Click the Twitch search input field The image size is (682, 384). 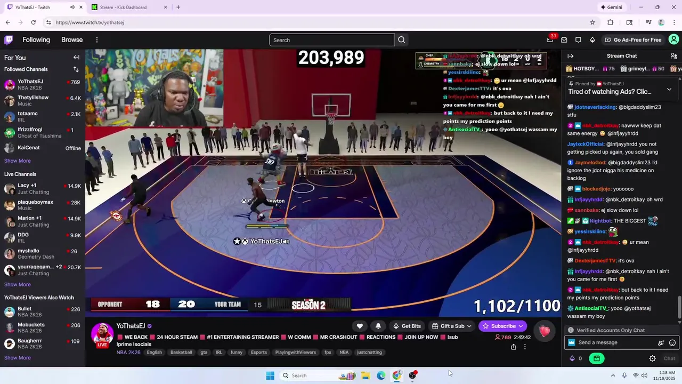pyautogui.click(x=332, y=40)
